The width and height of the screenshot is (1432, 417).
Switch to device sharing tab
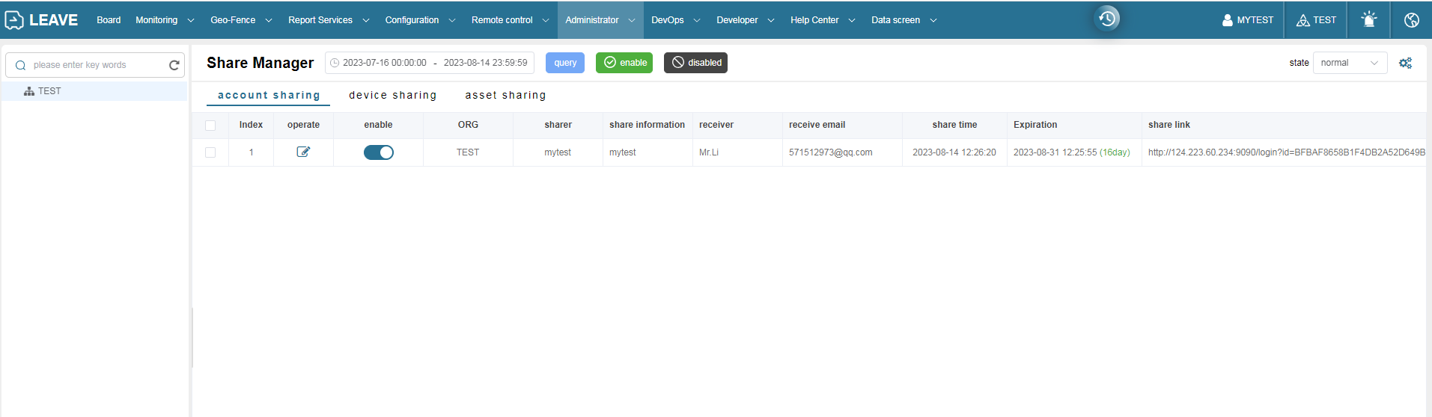pos(392,95)
